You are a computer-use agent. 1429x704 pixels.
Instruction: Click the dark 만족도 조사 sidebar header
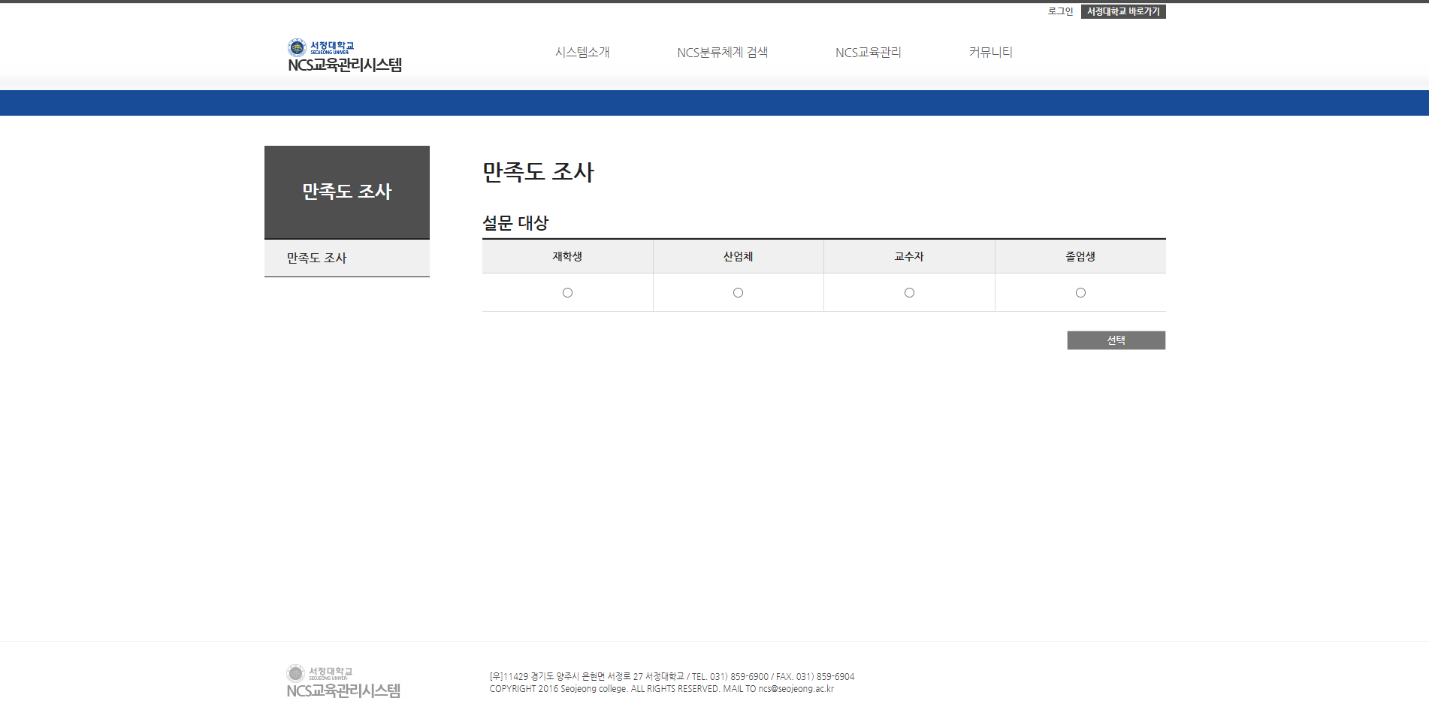click(346, 192)
